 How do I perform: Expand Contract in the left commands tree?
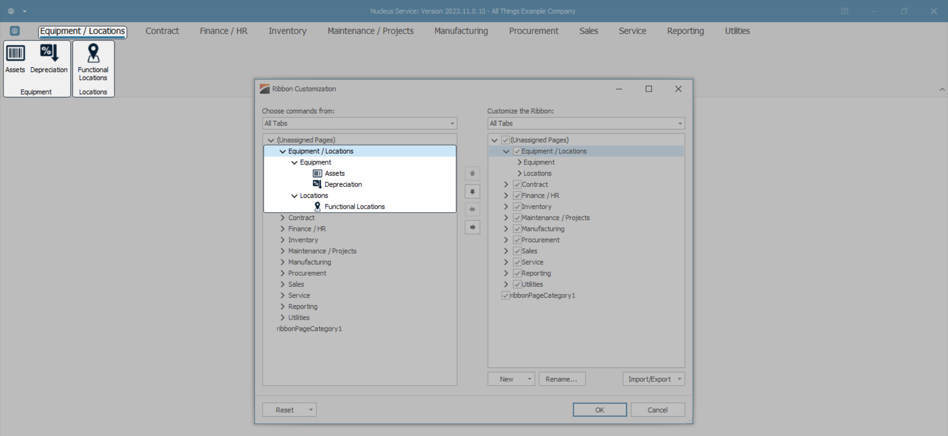click(x=282, y=218)
